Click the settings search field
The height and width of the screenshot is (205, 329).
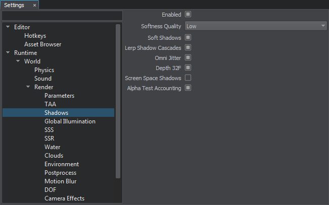62,16
